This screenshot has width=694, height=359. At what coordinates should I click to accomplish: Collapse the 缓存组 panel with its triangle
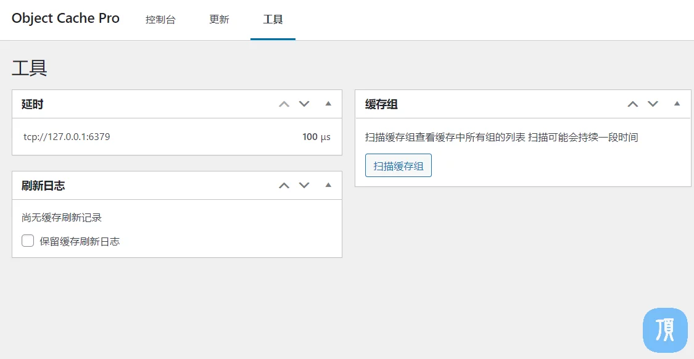pyautogui.click(x=677, y=104)
